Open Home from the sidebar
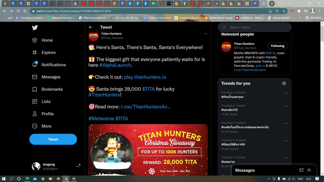 42,40
